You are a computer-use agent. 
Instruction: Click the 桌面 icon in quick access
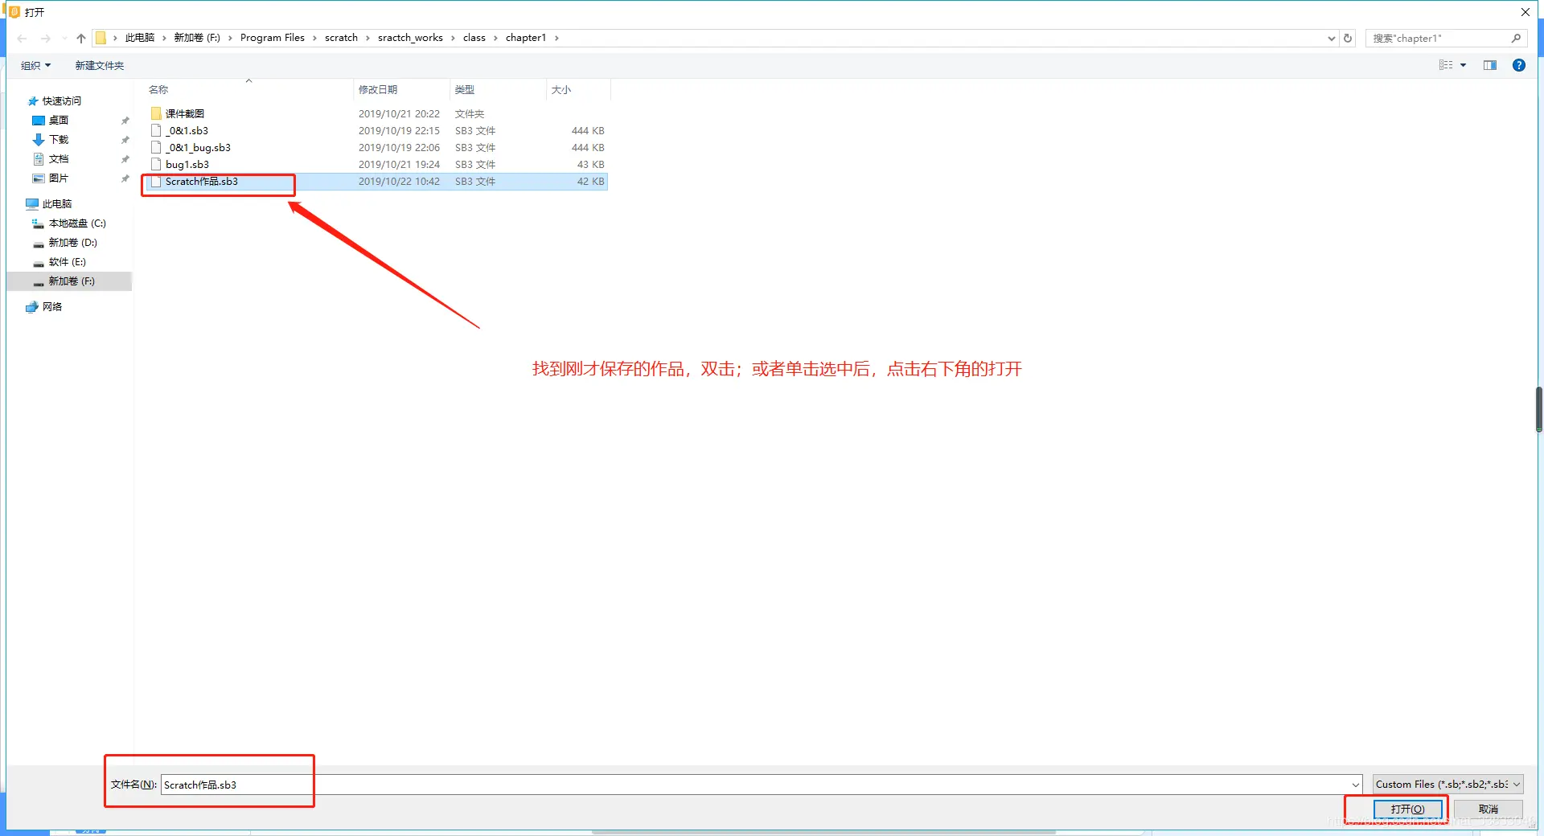coord(38,120)
